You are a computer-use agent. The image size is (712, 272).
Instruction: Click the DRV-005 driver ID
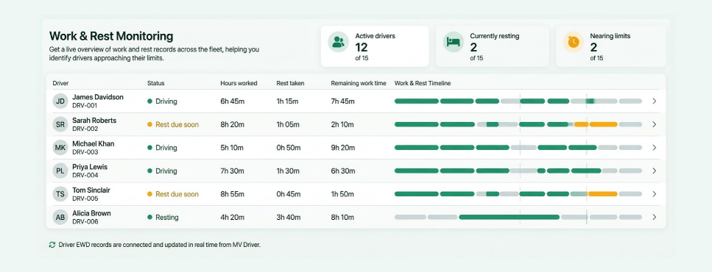pos(85,198)
